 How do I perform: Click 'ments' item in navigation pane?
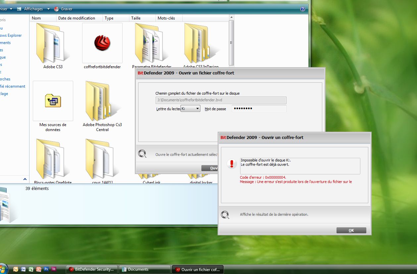point(5,43)
